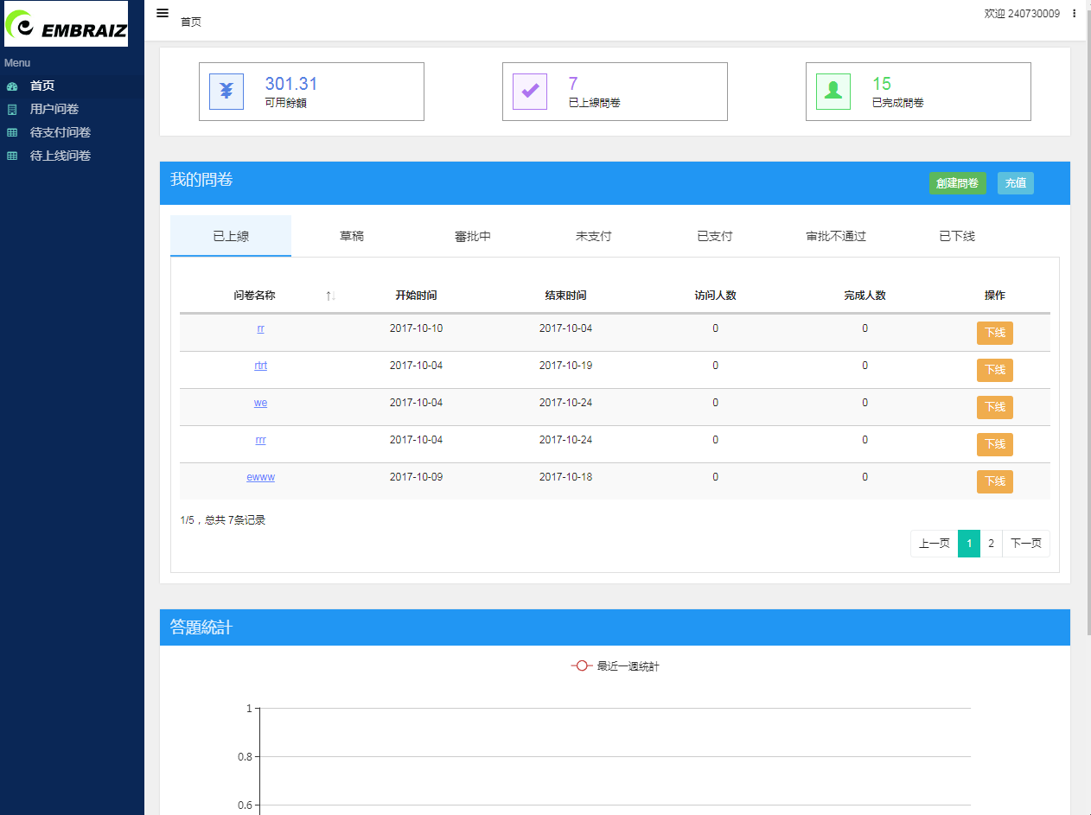Go to pagination page 2
1091x815 pixels.
(992, 544)
